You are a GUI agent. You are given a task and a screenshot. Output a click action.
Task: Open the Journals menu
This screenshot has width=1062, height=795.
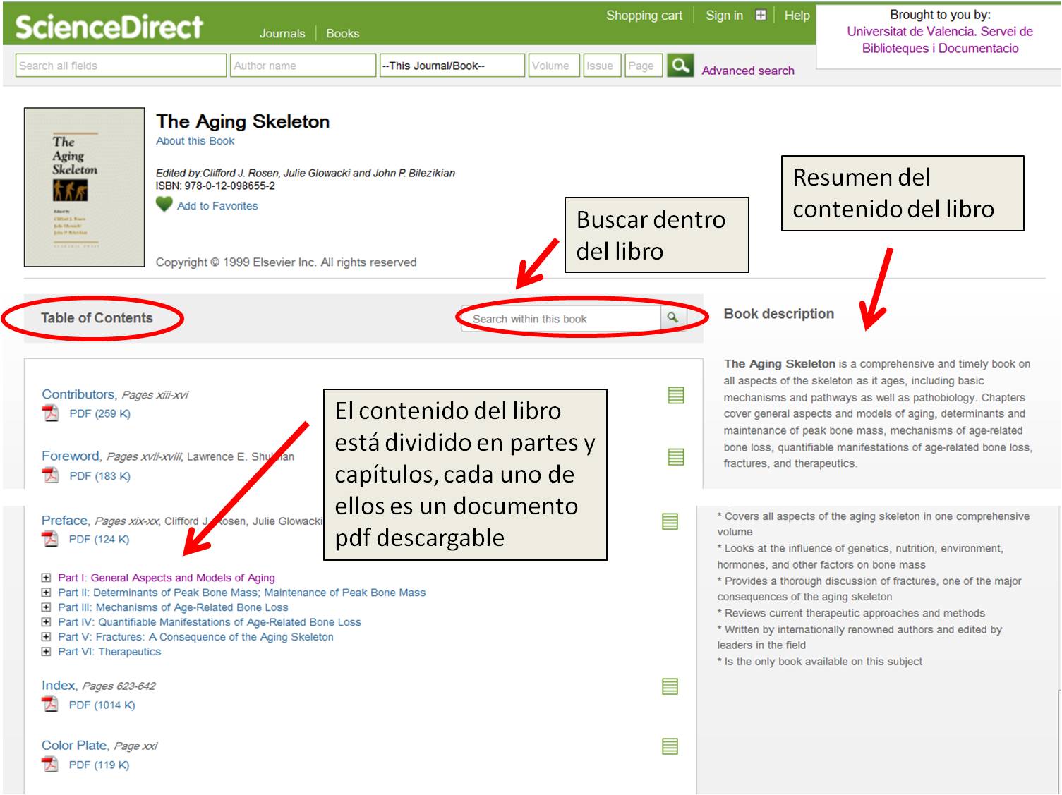pos(282,33)
